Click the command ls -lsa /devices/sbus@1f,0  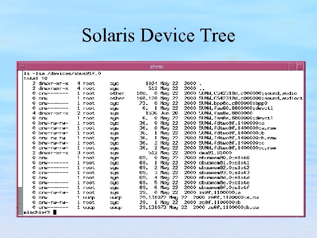pos(62,73)
